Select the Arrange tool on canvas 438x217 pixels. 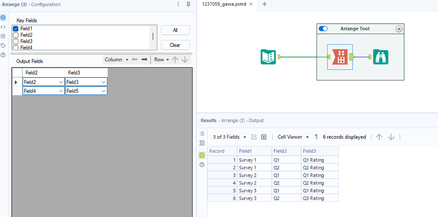340,57
